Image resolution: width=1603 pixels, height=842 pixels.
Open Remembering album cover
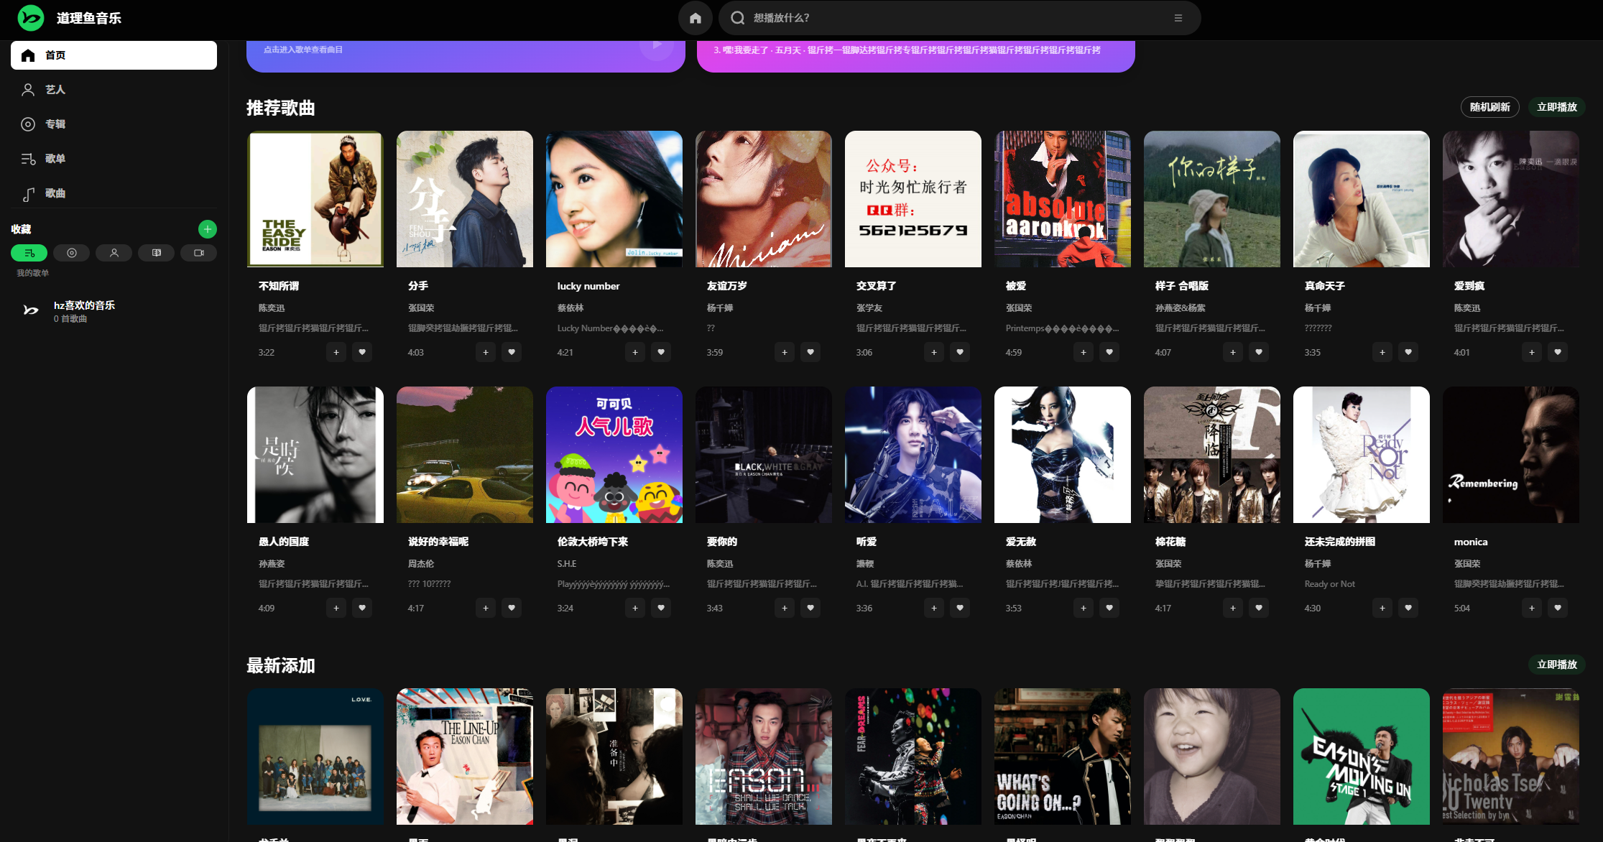1511,455
